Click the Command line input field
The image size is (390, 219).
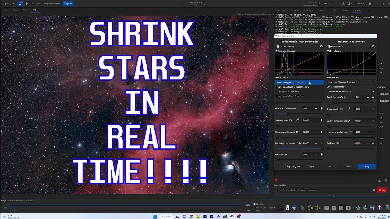coord(325,190)
